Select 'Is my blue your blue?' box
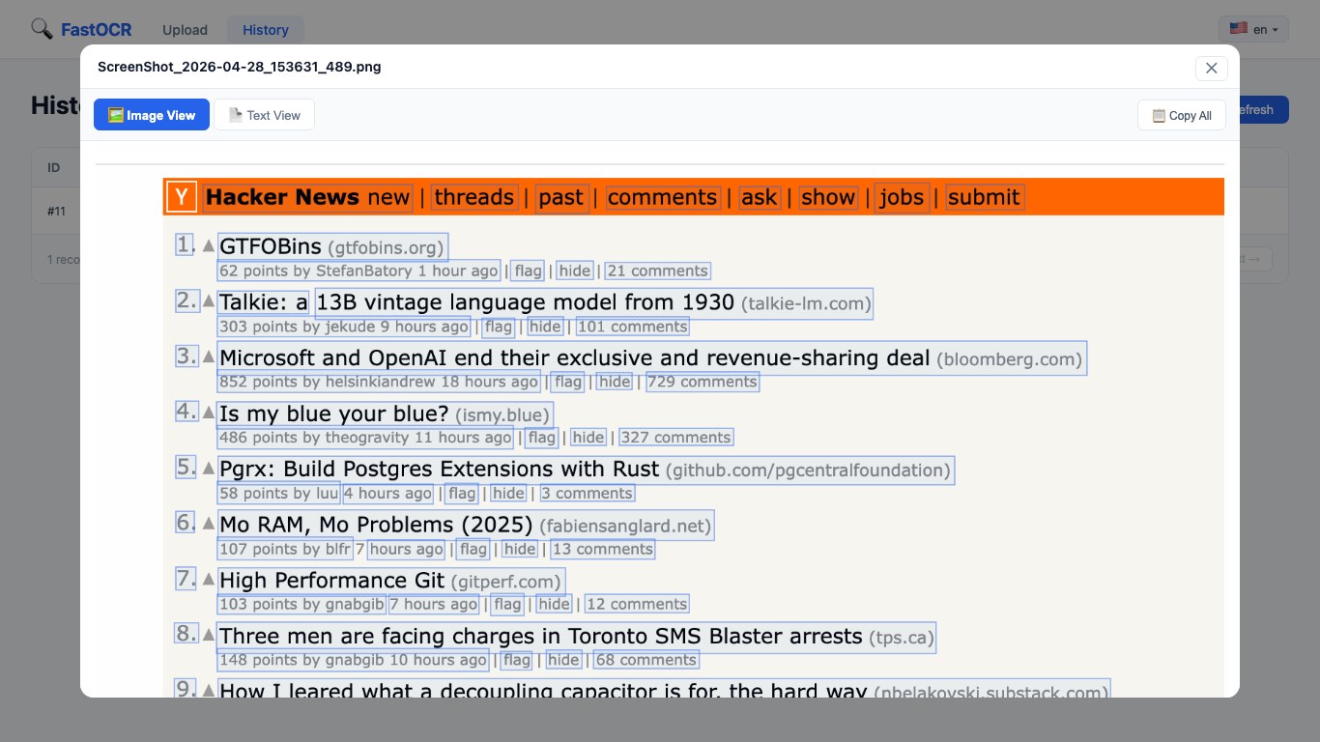Viewport: 1320px width, 742px height. click(386, 414)
